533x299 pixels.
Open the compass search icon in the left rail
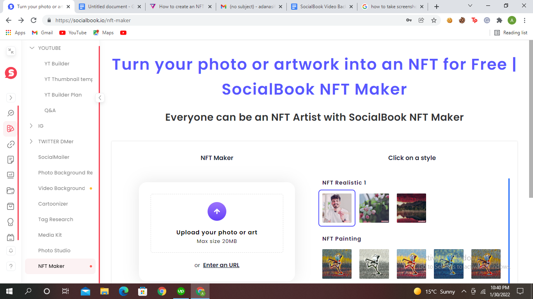[x=11, y=113]
